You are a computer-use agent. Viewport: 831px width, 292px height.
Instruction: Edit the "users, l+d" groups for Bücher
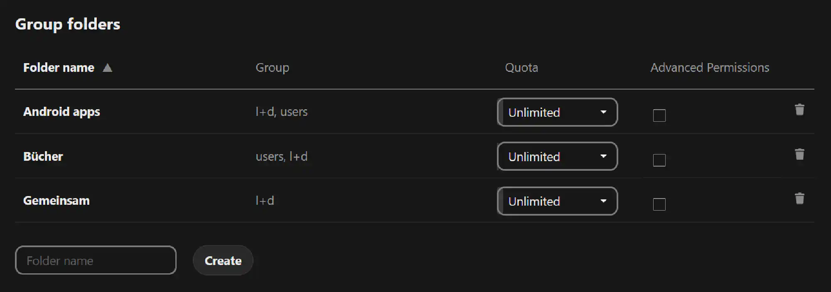(282, 157)
